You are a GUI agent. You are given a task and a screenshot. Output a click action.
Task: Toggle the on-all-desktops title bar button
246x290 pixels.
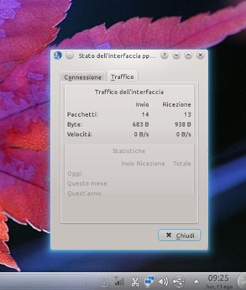pos(69,56)
